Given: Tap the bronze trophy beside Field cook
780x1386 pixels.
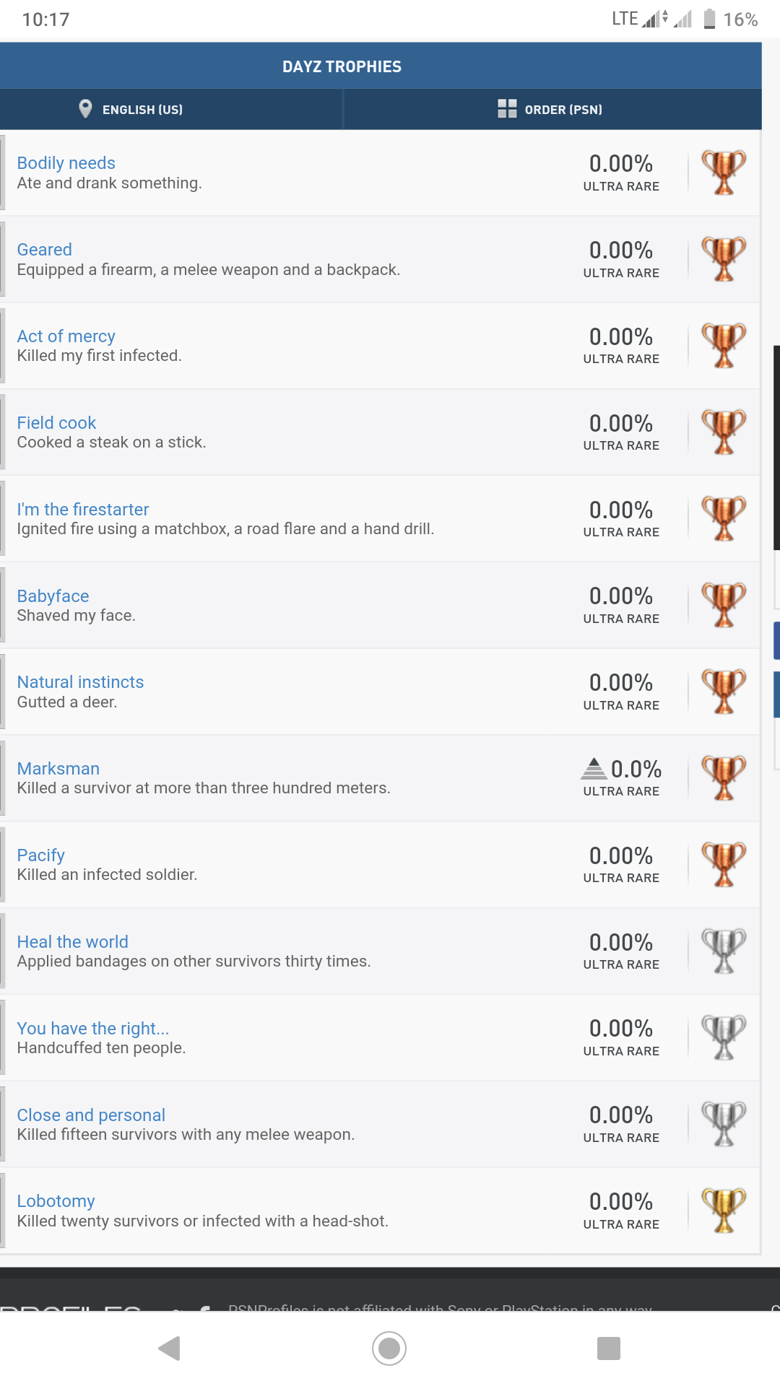Looking at the screenshot, I should (x=724, y=432).
